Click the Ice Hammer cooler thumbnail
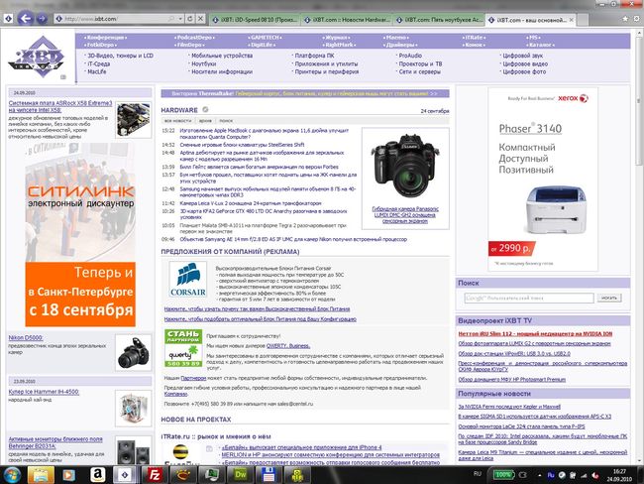Viewport: 644px width, 484px height. click(133, 409)
